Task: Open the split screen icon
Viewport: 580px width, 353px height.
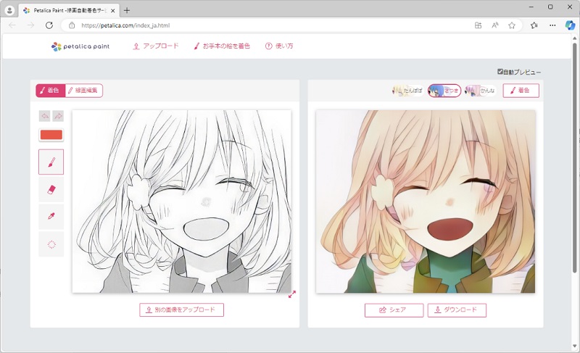Action: pyautogui.click(x=478, y=25)
